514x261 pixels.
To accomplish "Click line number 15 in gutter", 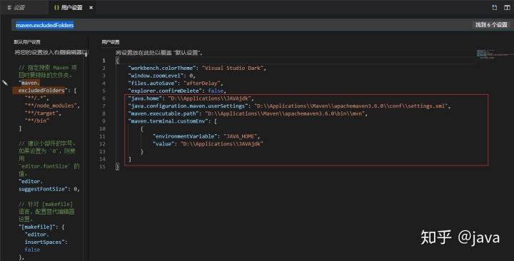I will (x=103, y=167).
